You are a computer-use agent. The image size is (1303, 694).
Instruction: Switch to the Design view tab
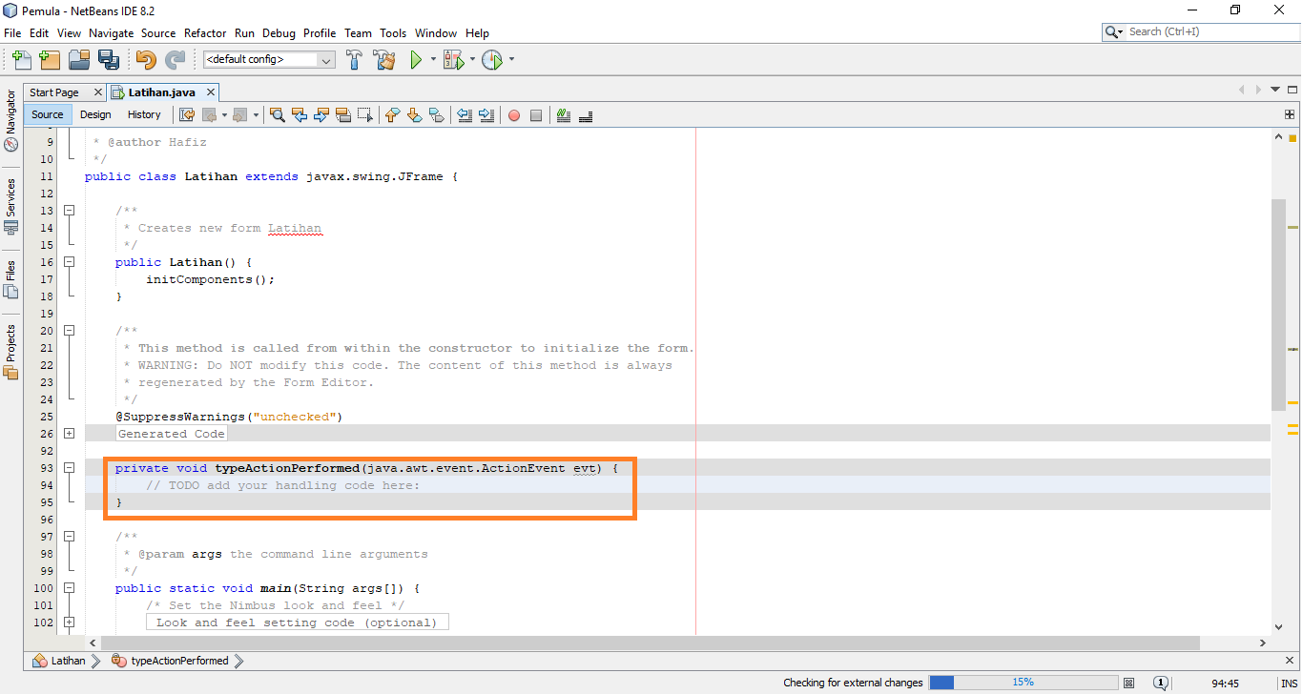click(x=95, y=113)
